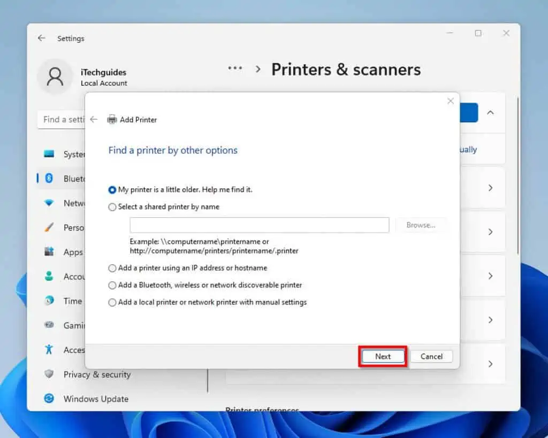Click the Next button
This screenshot has width=548, height=438.
click(382, 356)
